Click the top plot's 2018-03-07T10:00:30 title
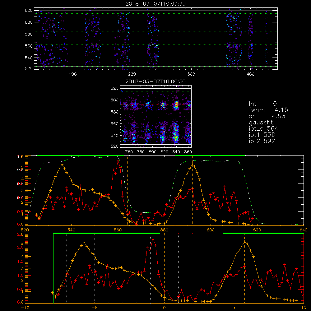Screen dimensions: 311x311 pos(156,4)
